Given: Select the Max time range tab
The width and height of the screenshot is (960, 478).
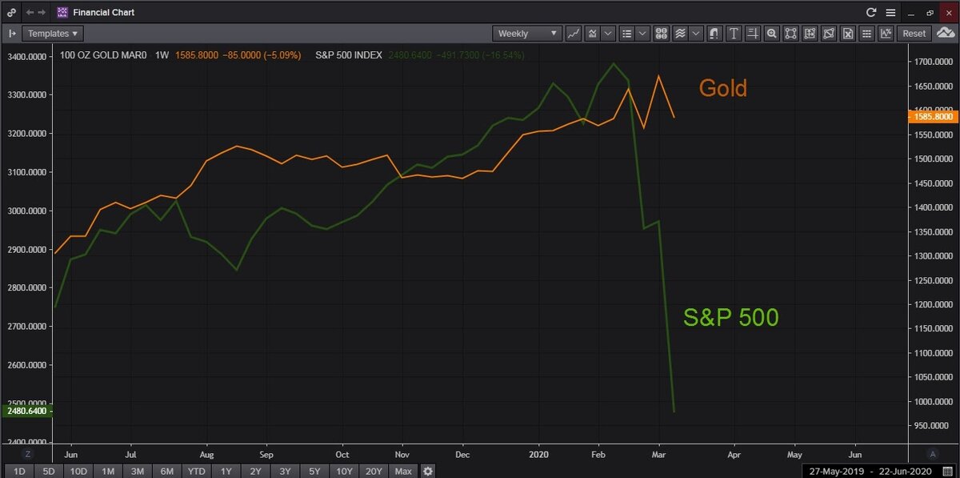Looking at the screenshot, I should point(402,471).
